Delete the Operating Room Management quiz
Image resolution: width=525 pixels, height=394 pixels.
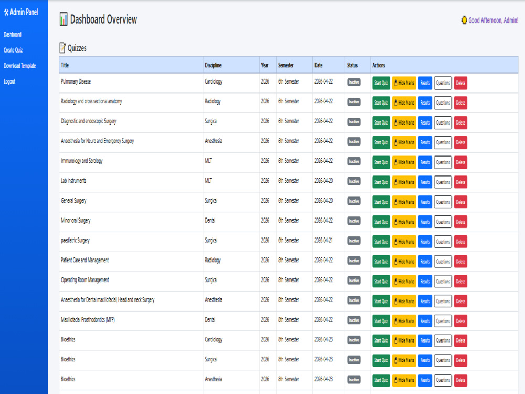460,282
